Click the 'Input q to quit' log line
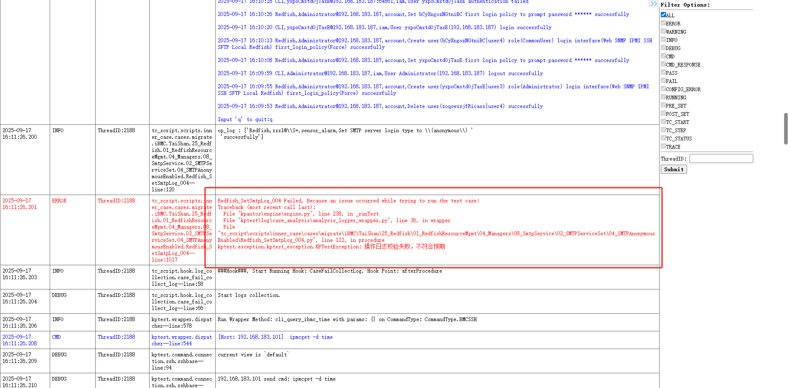Viewport: 789px width, 388px height. pos(245,119)
